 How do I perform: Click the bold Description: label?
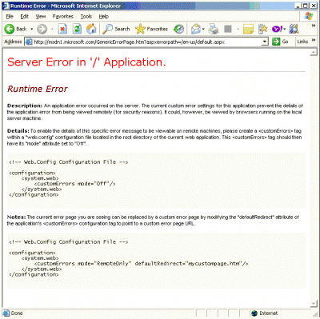[25, 106]
